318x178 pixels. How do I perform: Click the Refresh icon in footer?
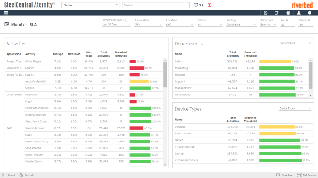(x=21, y=175)
